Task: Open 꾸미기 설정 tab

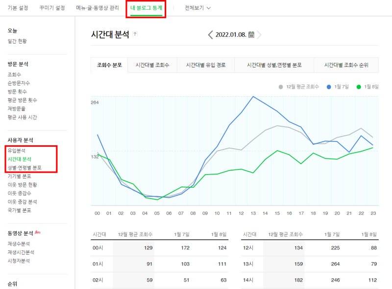Action: [52, 8]
